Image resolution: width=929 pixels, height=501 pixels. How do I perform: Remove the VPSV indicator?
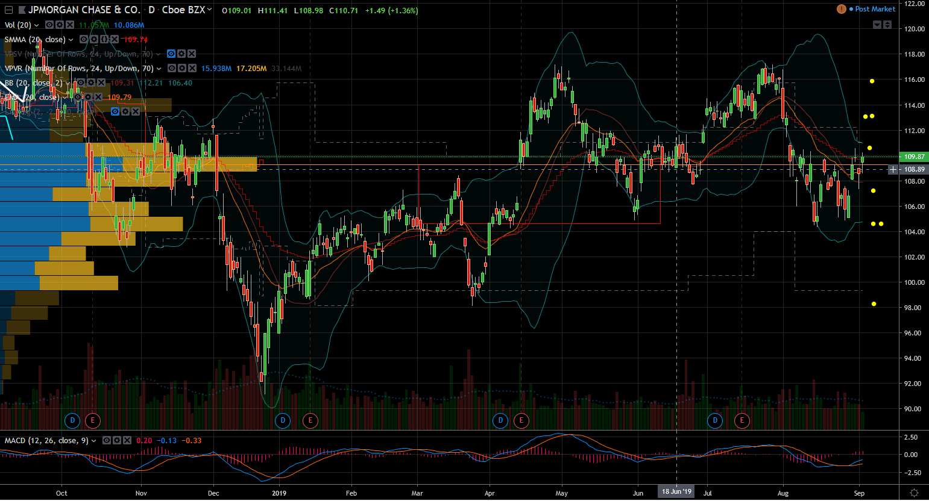point(191,54)
